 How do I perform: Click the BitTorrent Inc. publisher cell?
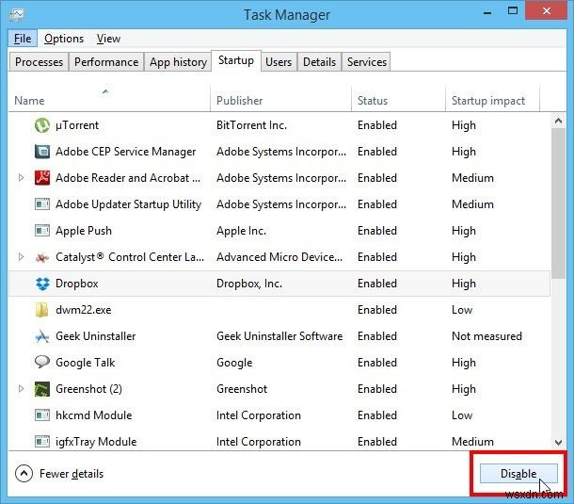(251, 125)
